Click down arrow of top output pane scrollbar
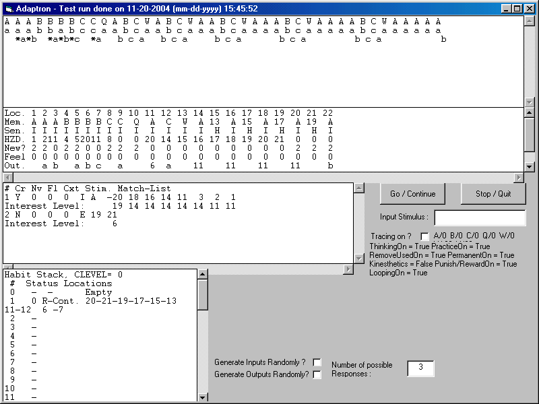 pyautogui.click(x=530, y=102)
